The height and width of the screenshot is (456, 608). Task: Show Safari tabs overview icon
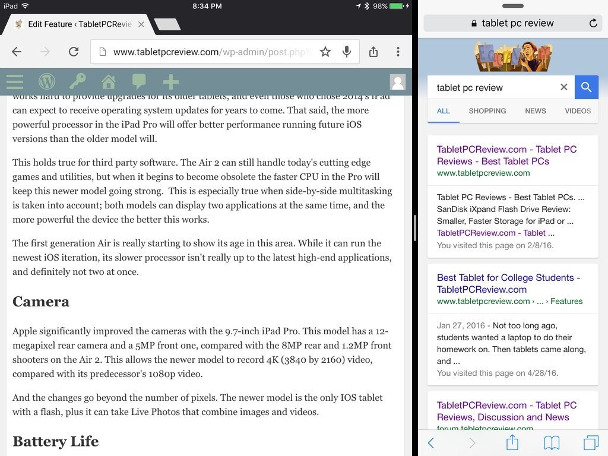point(591,442)
